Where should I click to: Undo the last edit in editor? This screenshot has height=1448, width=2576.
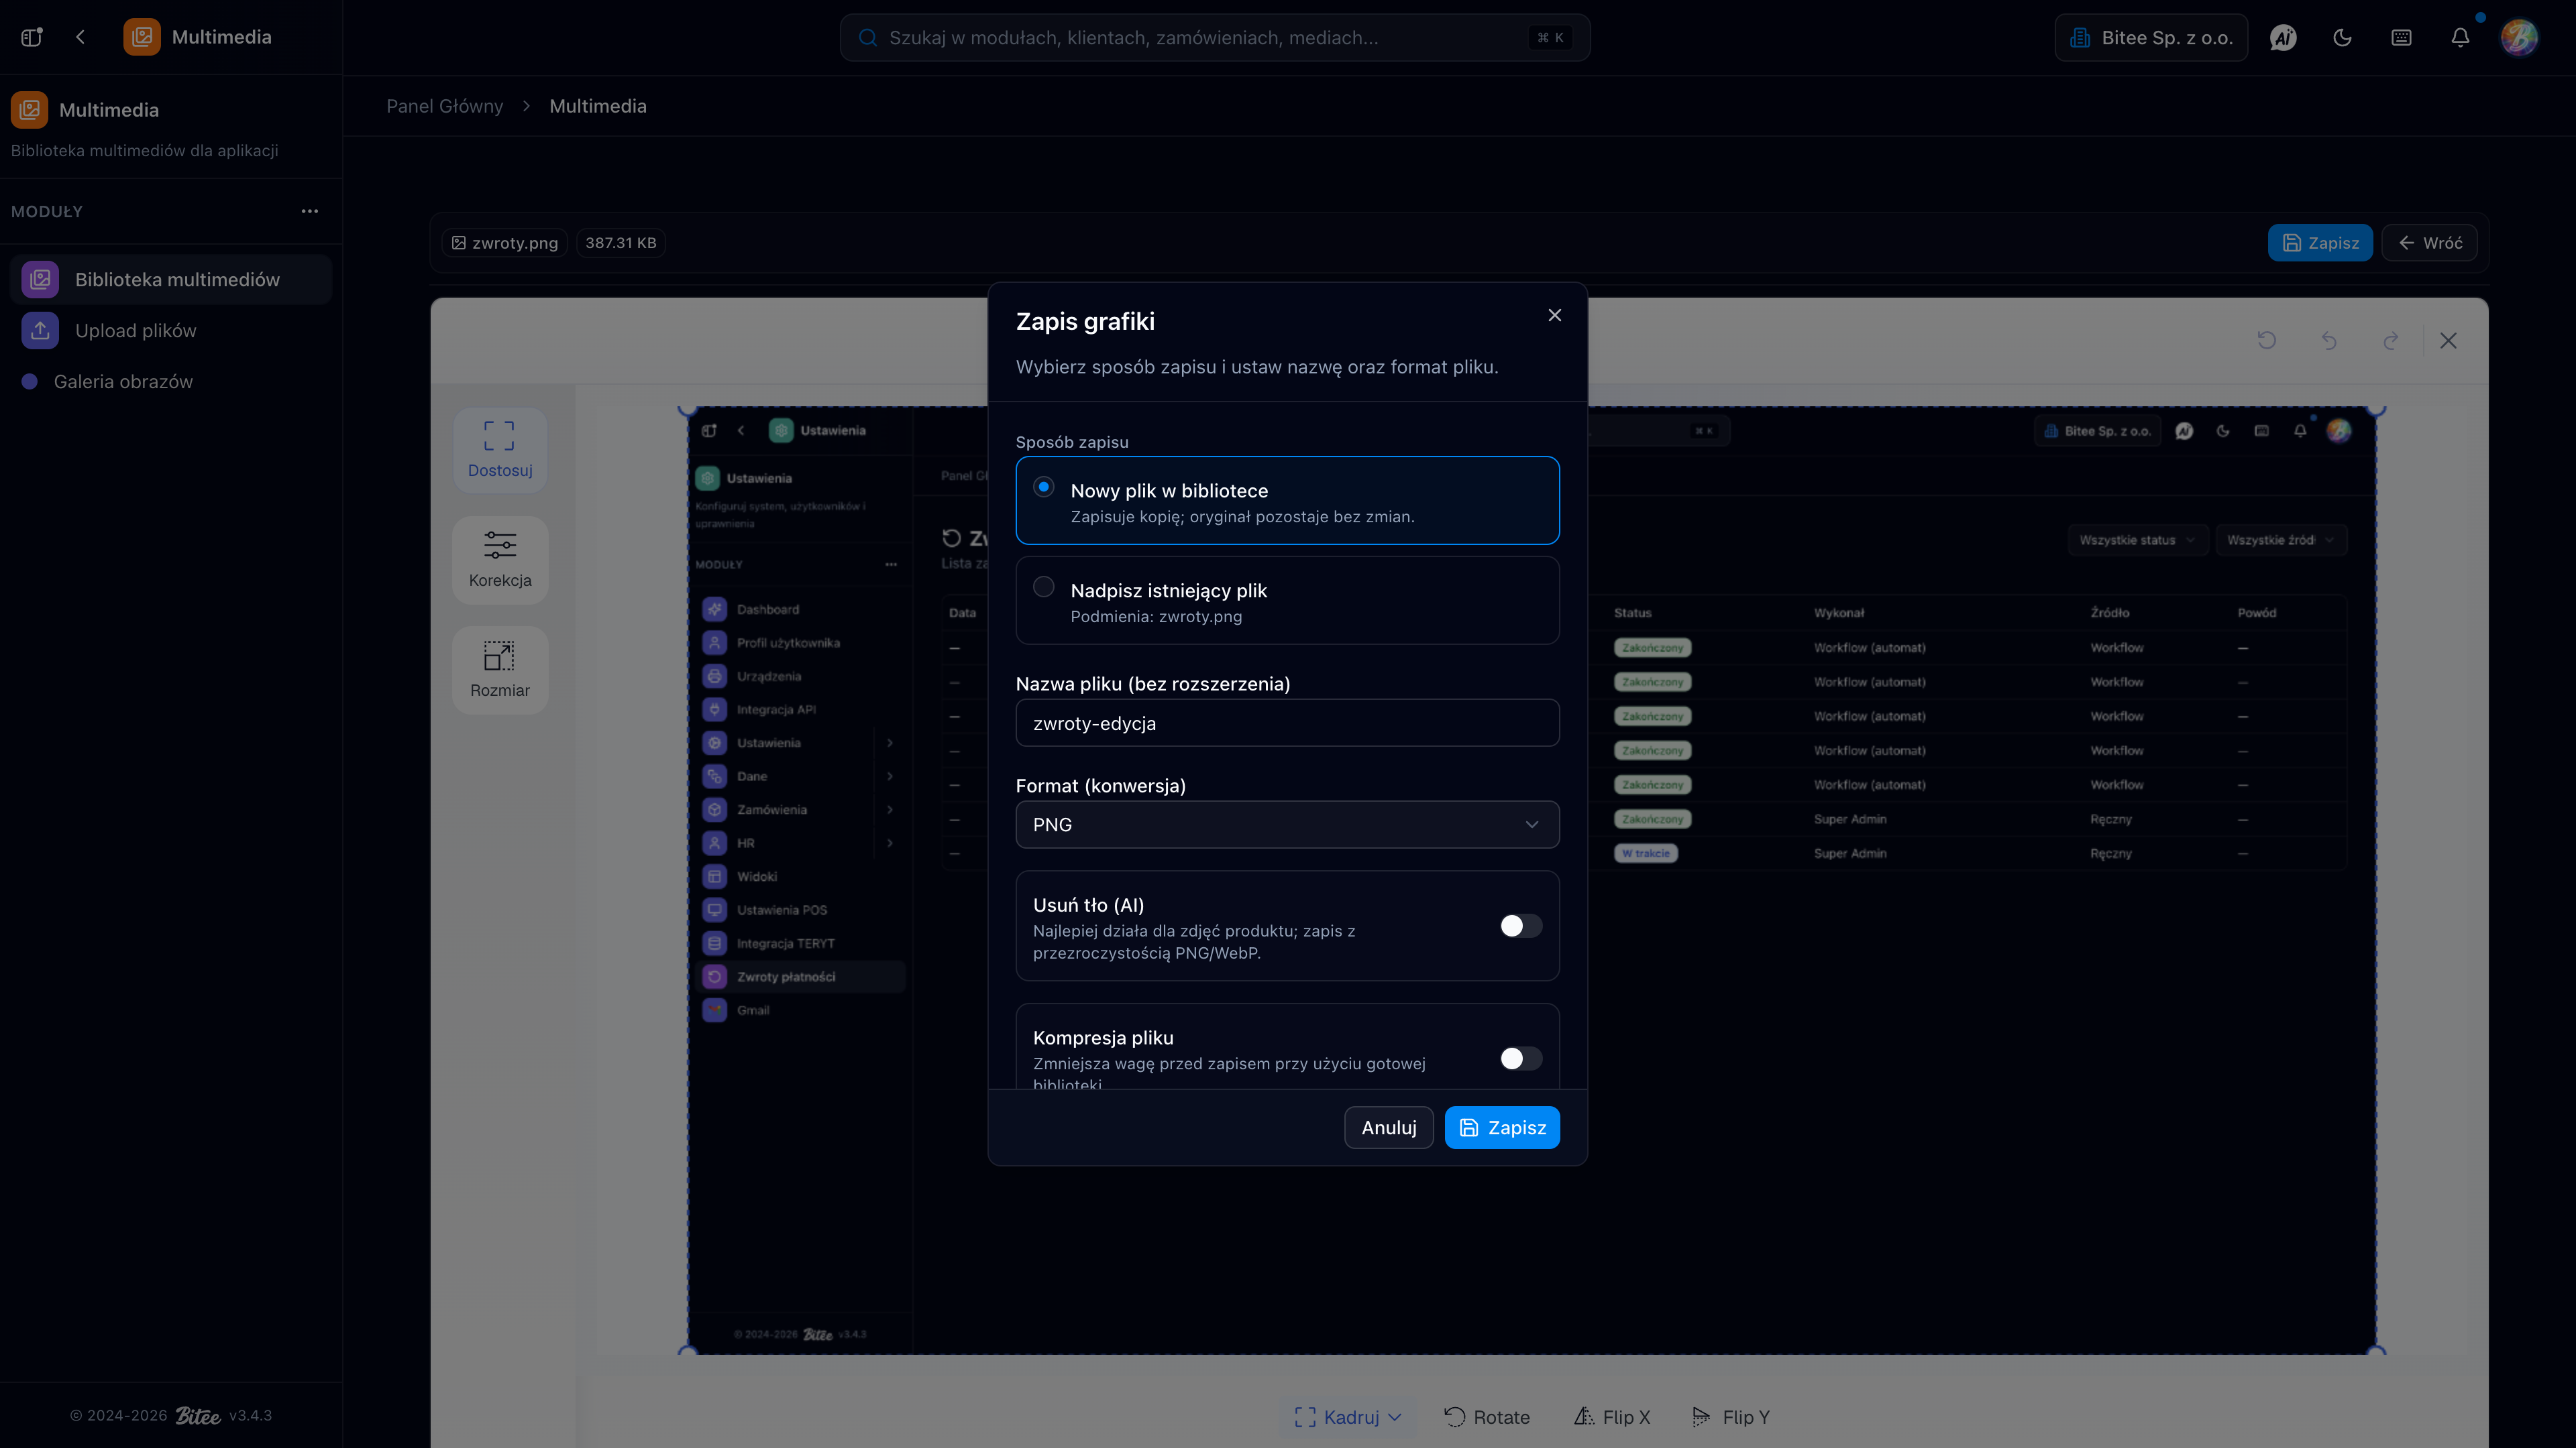[2329, 341]
